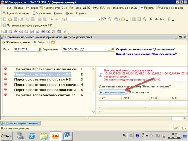Viewport: 188px width, 141px height.
Task: Click the Print preview icon
Action: tap(45, 19)
